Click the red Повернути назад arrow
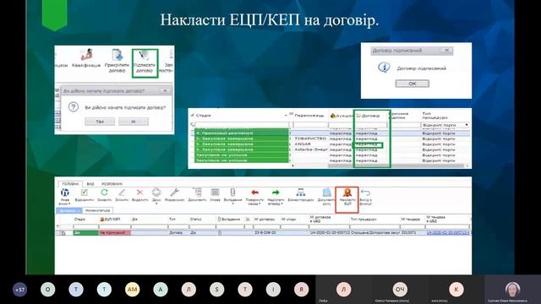 click(254, 193)
